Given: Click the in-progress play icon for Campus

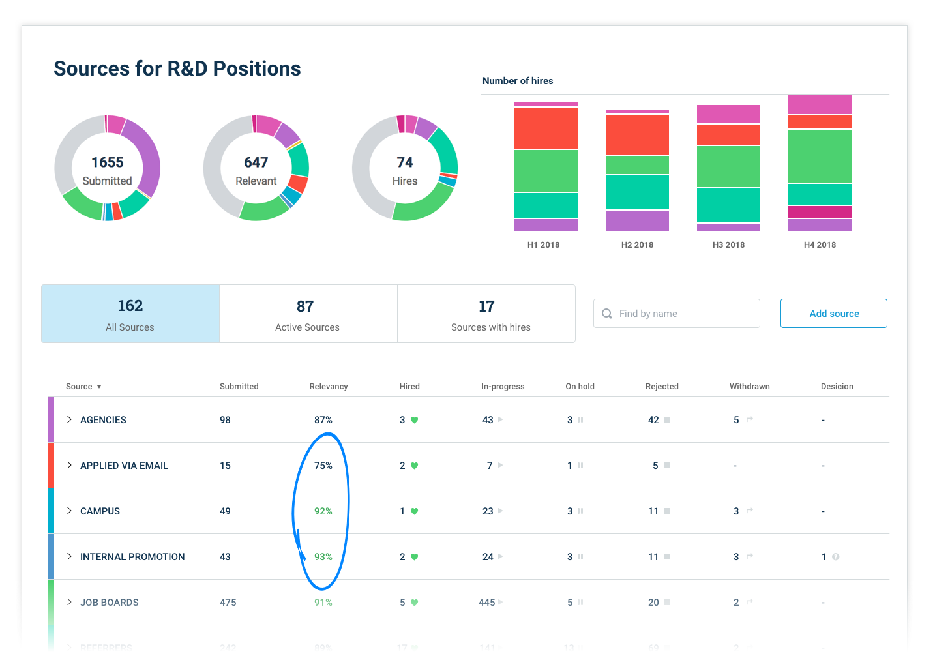Looking at the screenshot, I should (501, 511).
